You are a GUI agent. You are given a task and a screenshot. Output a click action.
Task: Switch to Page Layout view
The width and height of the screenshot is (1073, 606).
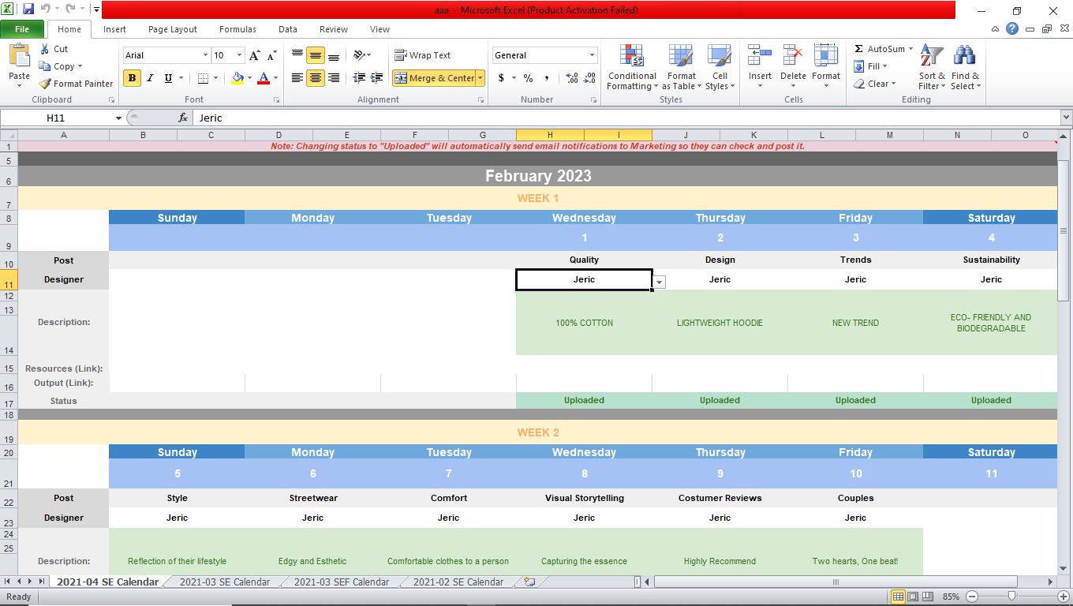point(913,597)
